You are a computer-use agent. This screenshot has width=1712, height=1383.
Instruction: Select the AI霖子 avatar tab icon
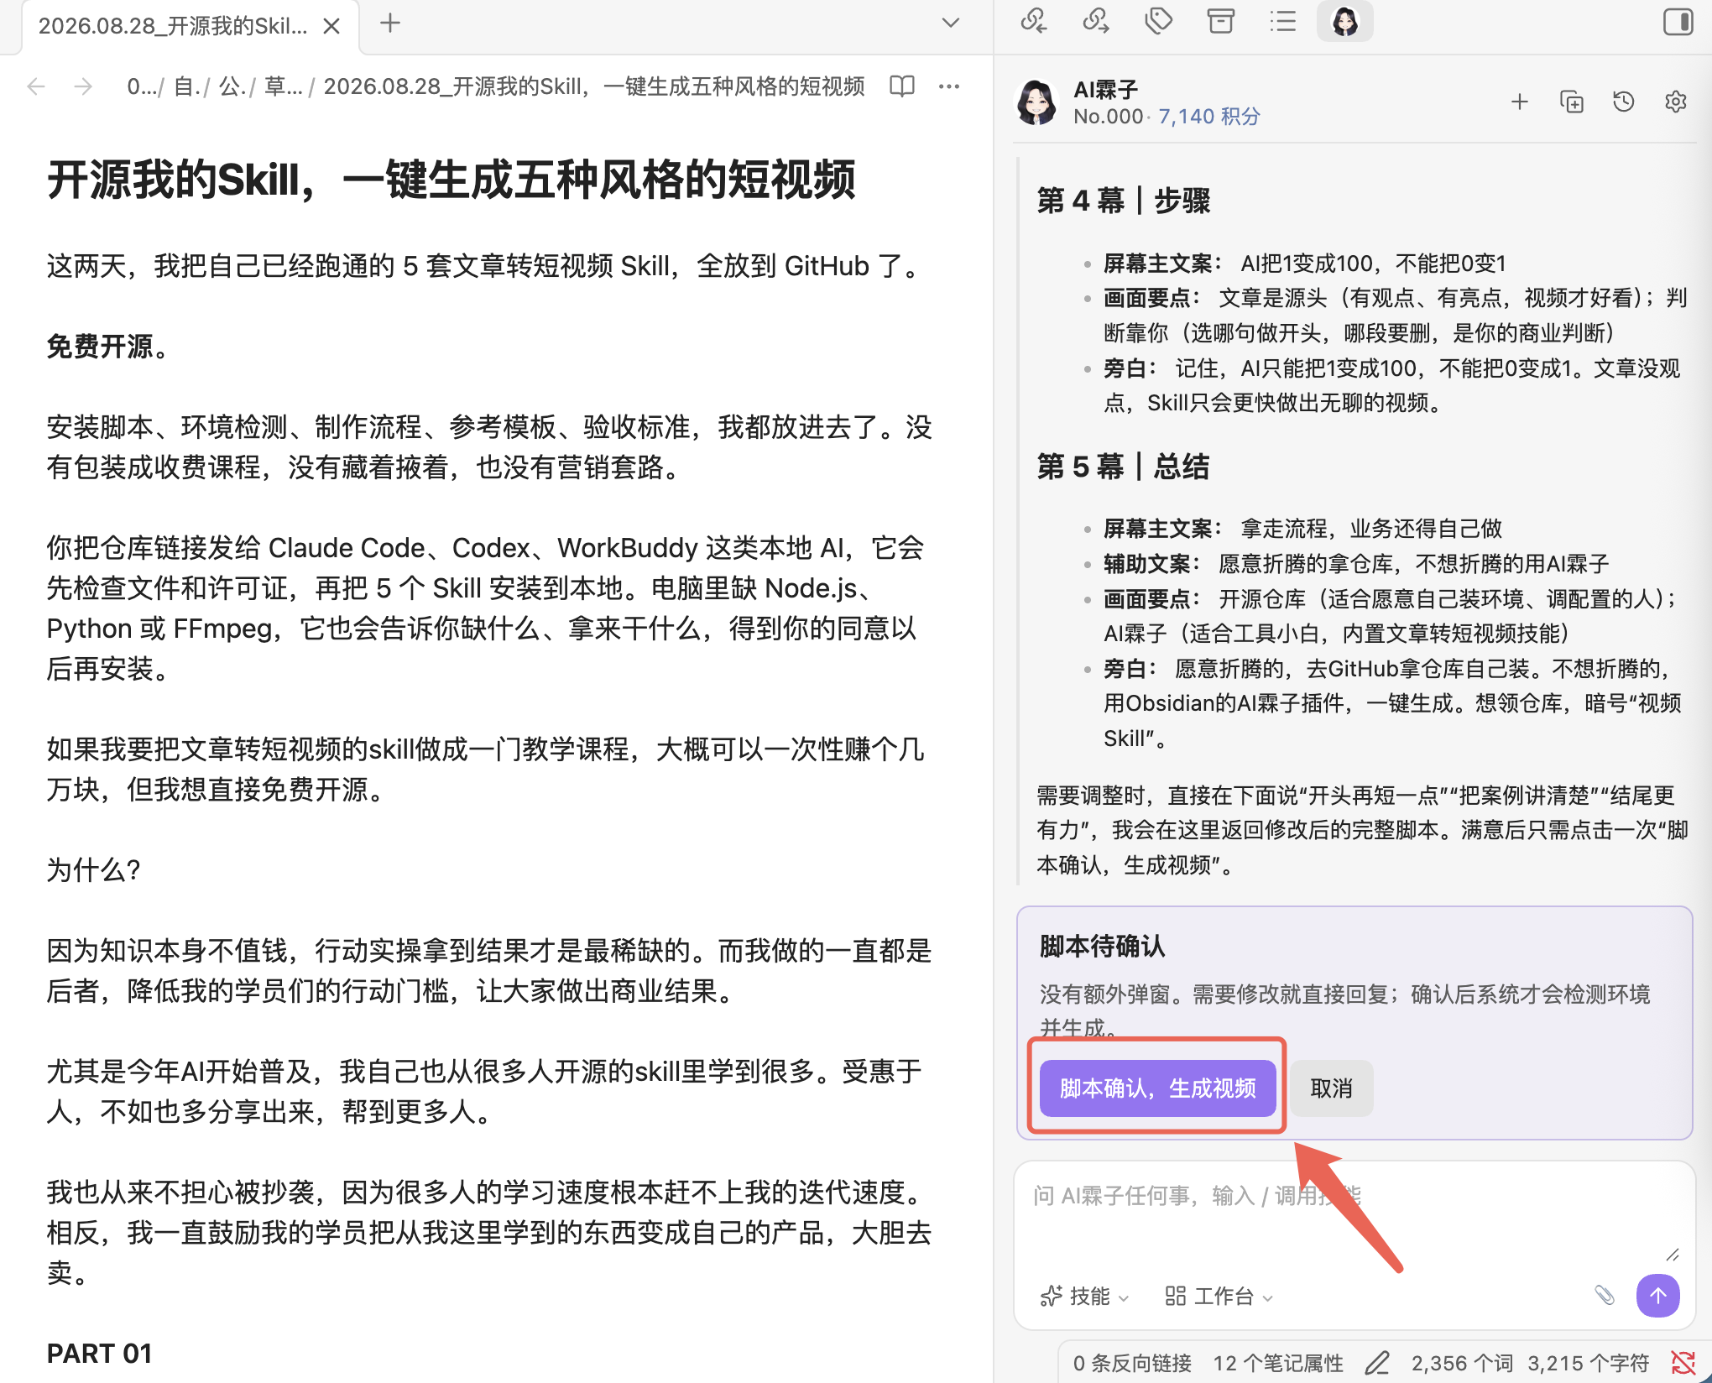coord(1345,21)
